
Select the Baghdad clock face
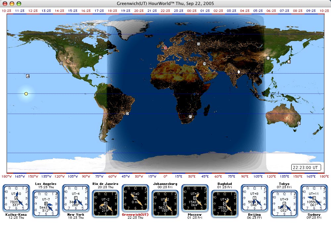click(225, 203)
